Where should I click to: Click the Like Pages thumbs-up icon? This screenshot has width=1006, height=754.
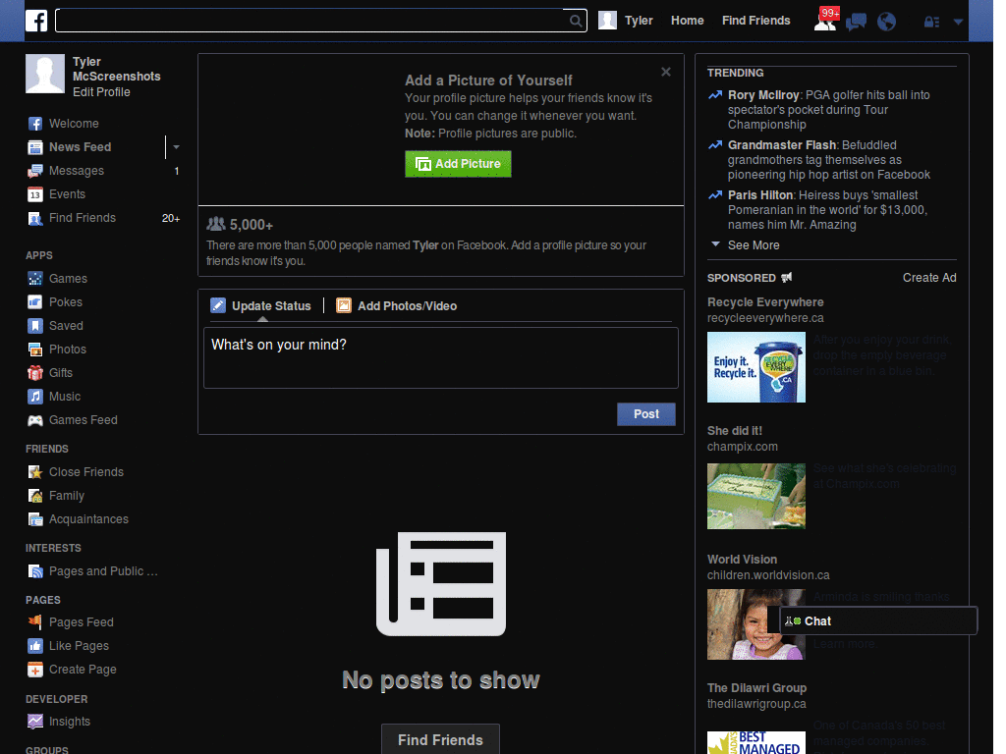tap(35, 646)
